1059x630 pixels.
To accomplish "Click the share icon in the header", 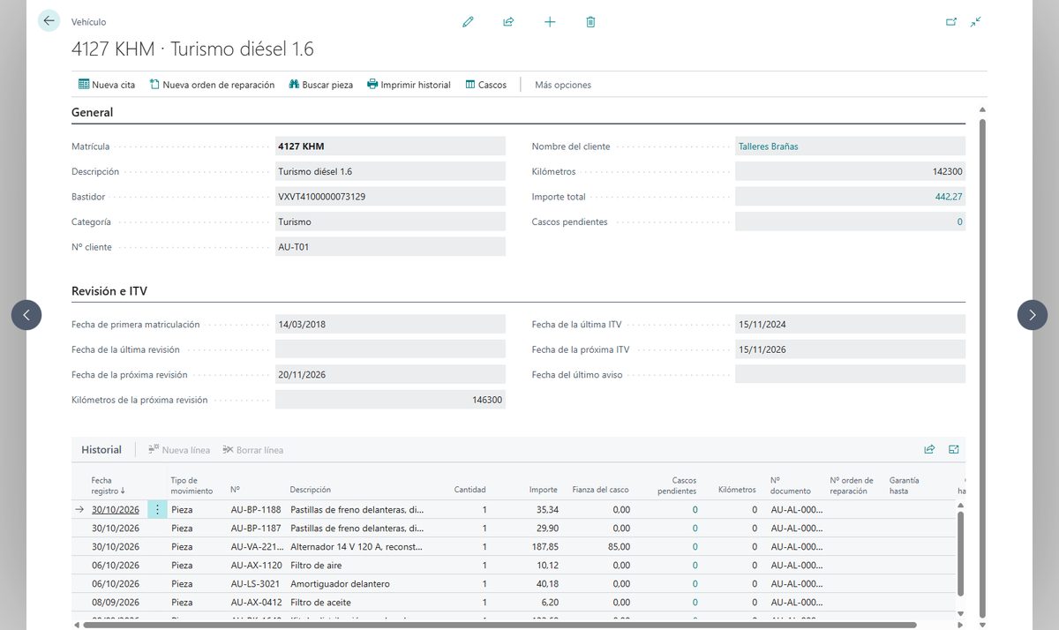I will point(508,21).
